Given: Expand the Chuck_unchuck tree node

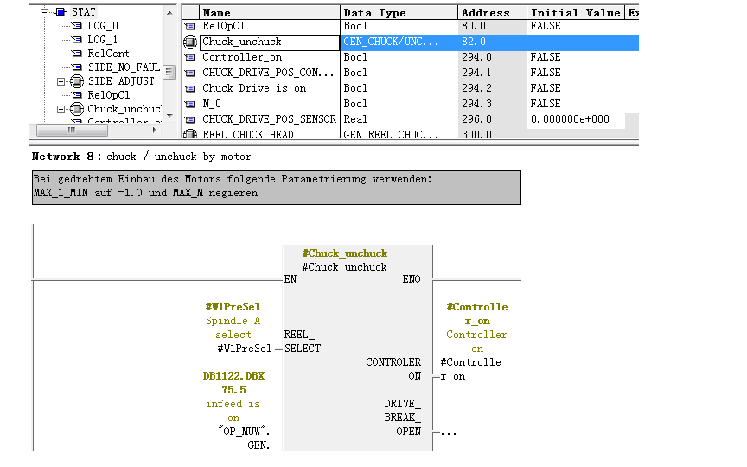Looking at the screenshot, I should pyautogui.click(x=61, y=109).
